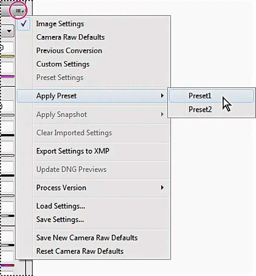Viewport: 256px width, 276px height.
Task: Choose Camera Raw Defaults
Action: pos(70,37)
